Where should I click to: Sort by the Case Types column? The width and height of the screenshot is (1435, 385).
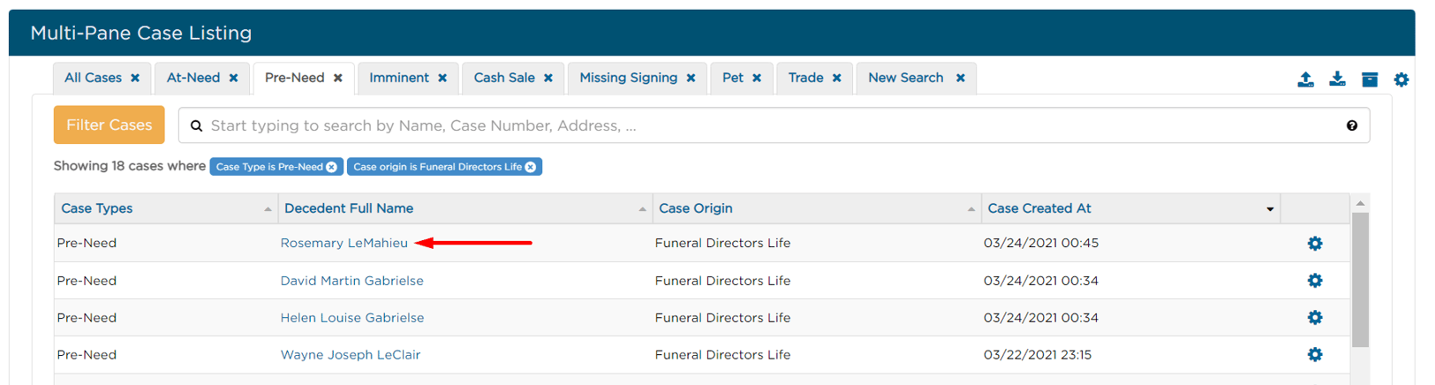pyautogui.click(x=97, y=208)
